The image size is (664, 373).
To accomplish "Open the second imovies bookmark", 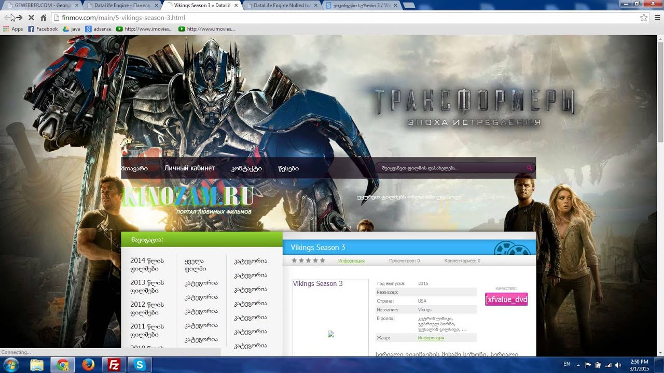I will click(x=206, y=29).
